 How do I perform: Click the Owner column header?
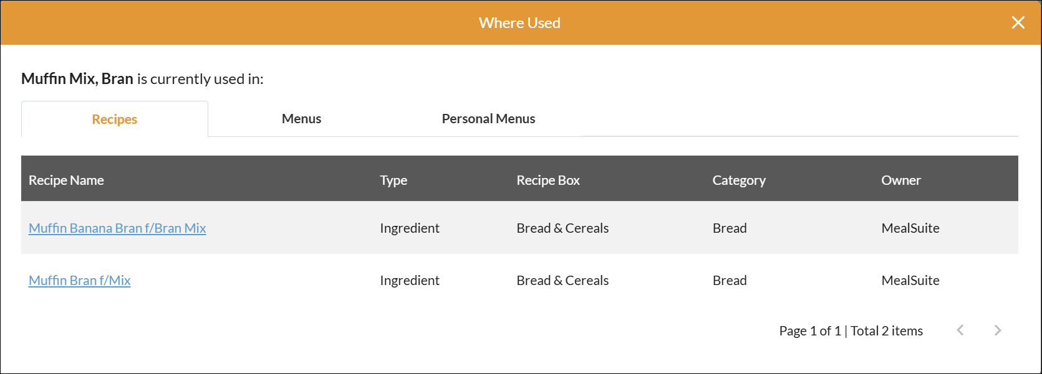(x=900, y=180)
